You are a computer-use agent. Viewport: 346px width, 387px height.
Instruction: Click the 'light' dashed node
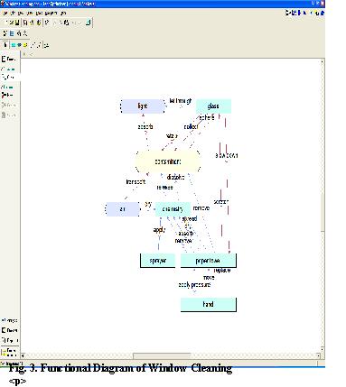tap(143, 106)
